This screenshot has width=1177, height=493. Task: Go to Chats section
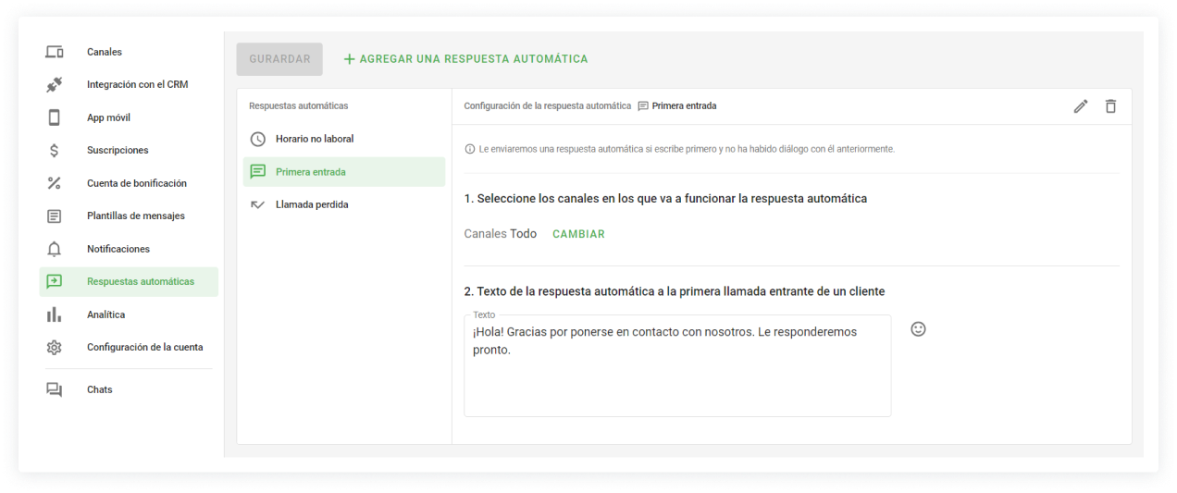99,389
